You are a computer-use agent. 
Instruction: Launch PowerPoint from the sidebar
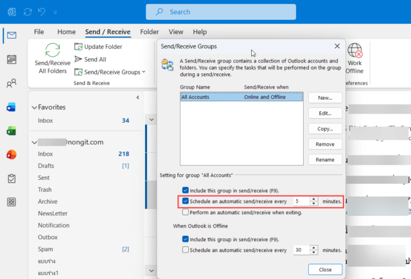click(x=12, y=154)
